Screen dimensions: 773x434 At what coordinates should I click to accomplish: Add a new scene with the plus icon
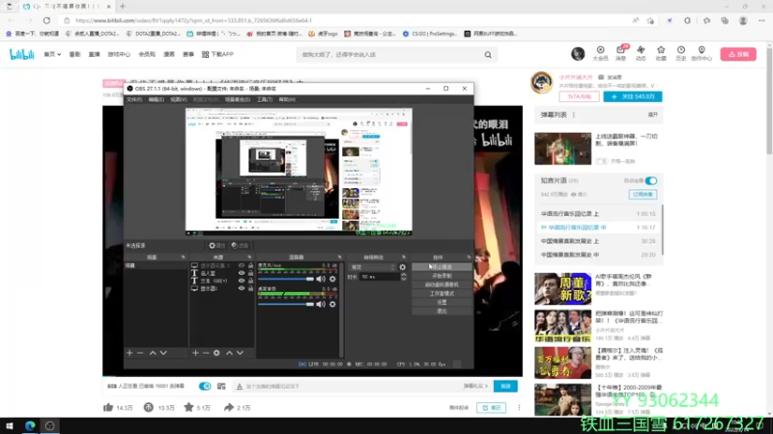click(x=129, y=353)
